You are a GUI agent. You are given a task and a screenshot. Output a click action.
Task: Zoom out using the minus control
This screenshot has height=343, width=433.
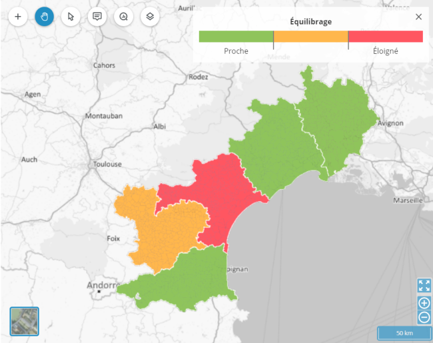pos(424,316)
